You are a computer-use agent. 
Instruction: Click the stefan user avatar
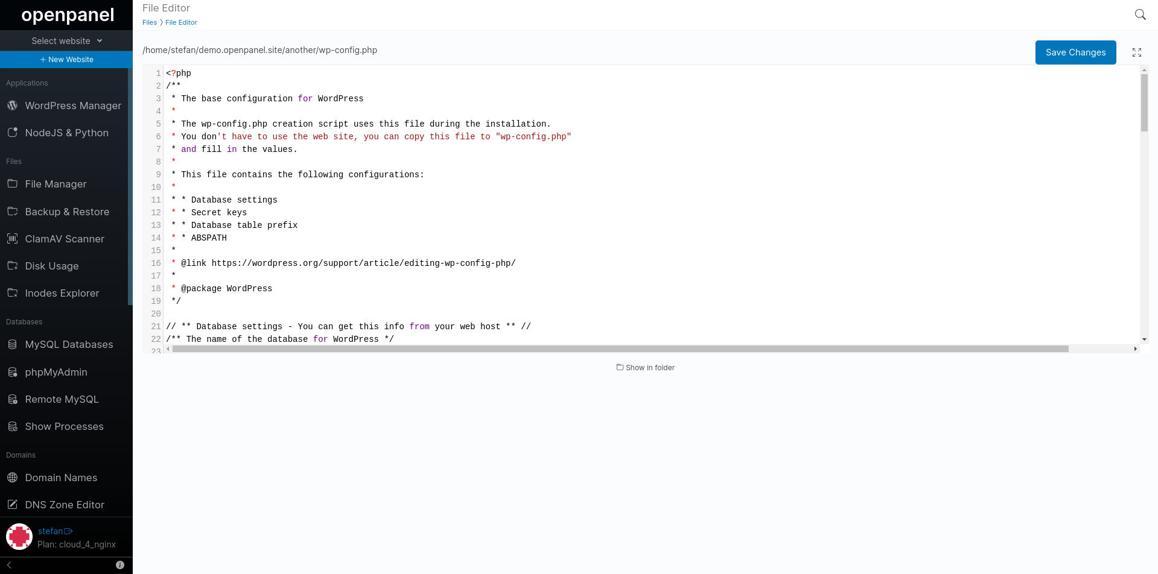[19, 537]
